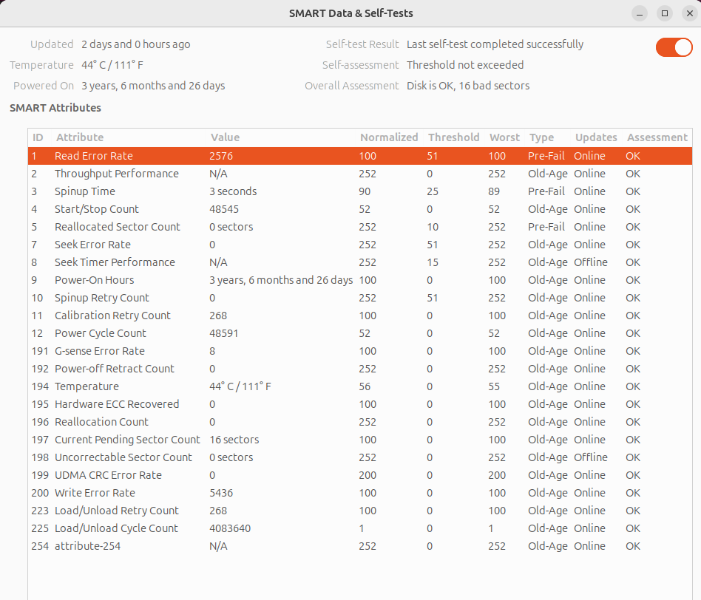Select the Power-off Retract Count row
This screenshot has width=701, height=600.
(x=360, y=369)
